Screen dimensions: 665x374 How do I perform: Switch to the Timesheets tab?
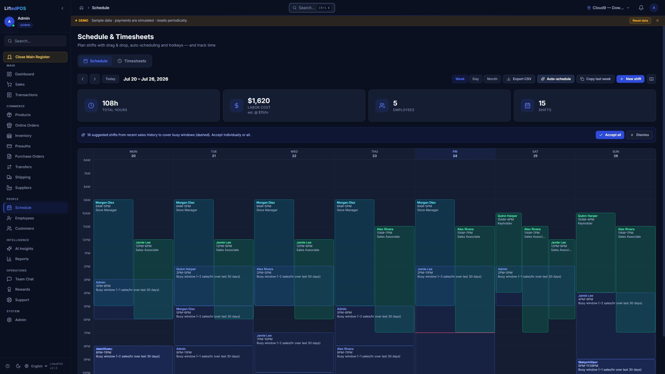click(x=132, y=61)
